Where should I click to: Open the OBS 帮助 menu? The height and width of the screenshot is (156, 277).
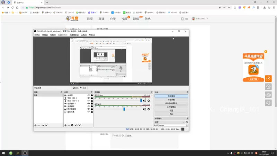click(92, 35)
